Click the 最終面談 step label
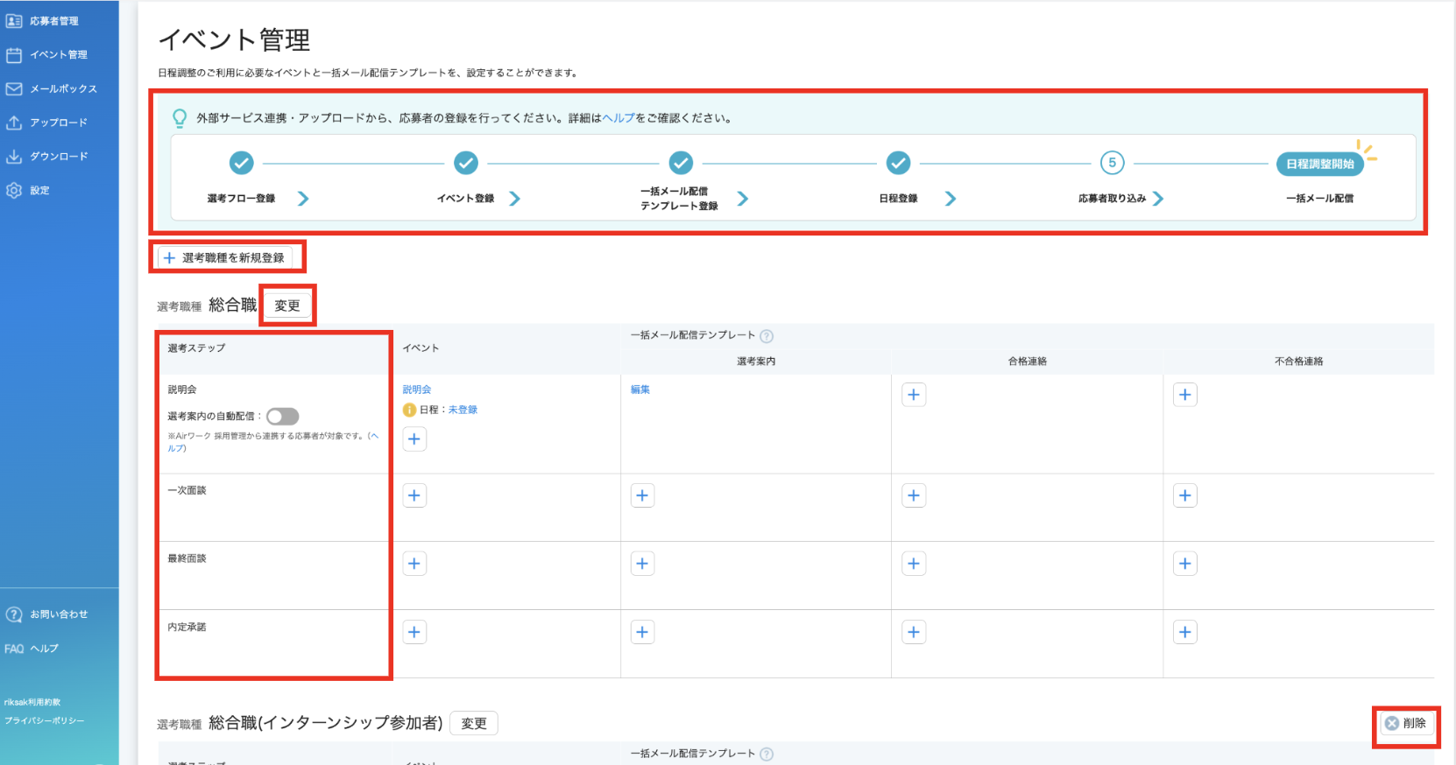The height and width of the screenshot is (765, 1456). (x=187, y=558)
